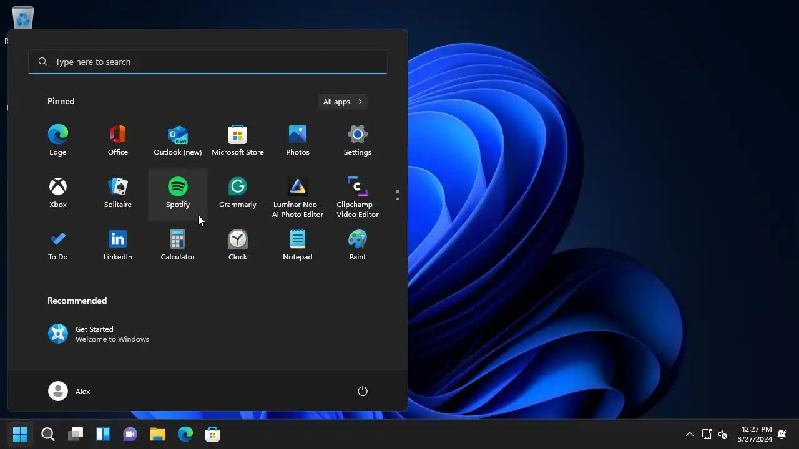
Task: Open Notepad from pinned apps
Action: (x=298, y=245)
